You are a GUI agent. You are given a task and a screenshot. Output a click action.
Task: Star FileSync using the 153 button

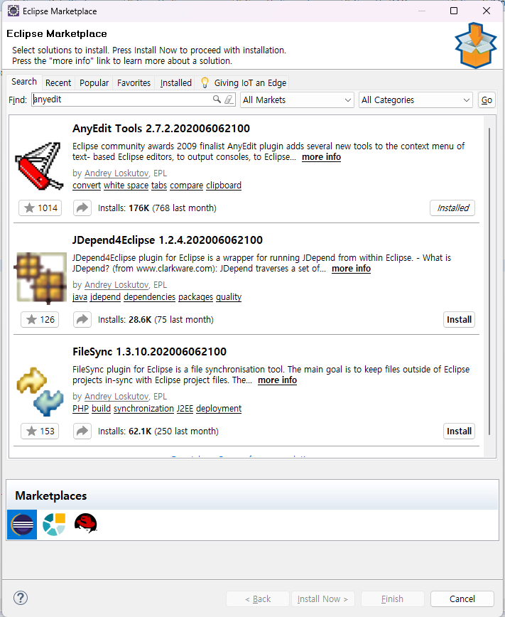click(x=40, y=431)
